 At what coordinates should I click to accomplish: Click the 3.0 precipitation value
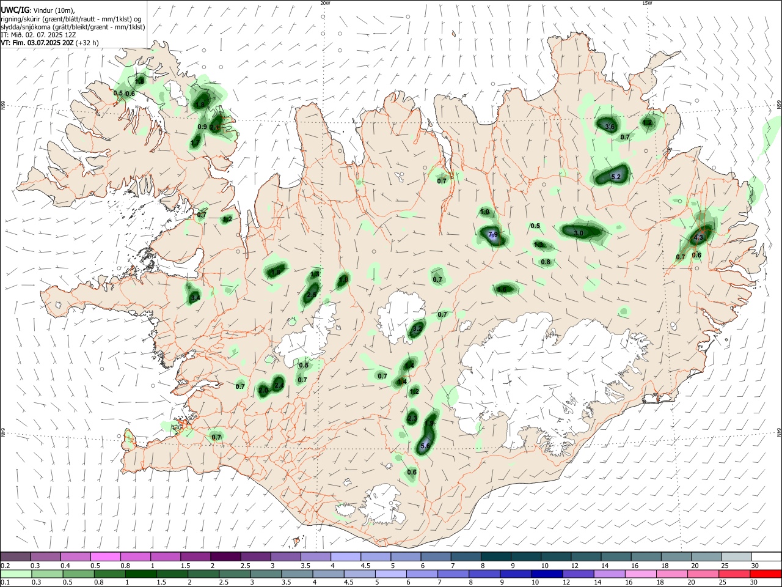(x=579, y=233)
